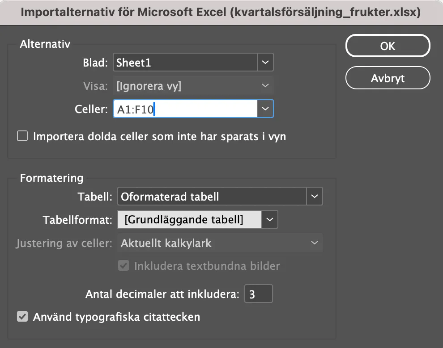The width and height of the screenshot is (443, 348).
Task: Select the Tabellformat value Grundläggande tabell
Action: coord(188,219)
